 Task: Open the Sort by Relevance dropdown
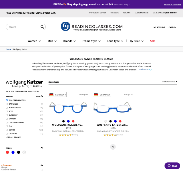(170, 82)
